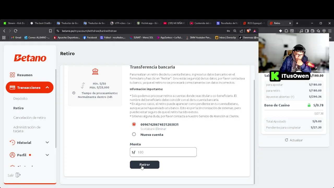Select the Scotiabank account radio button
Screen dimensions: 334x188
pyautogui.click(x=134, y=124)
